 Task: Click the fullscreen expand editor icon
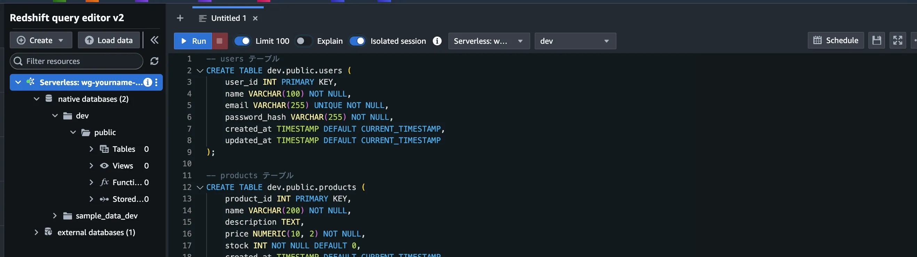(897, 41)
